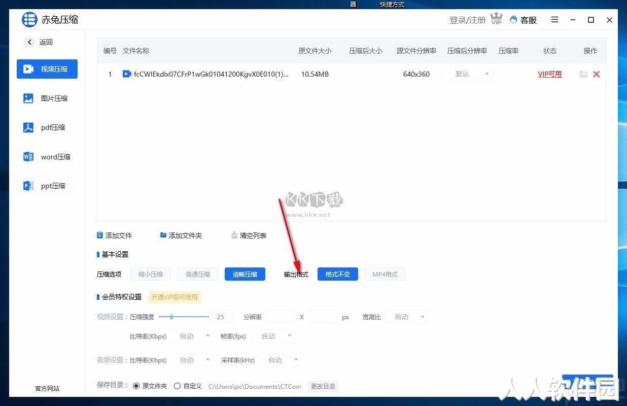Click the resolution width input field

point(280,317)
